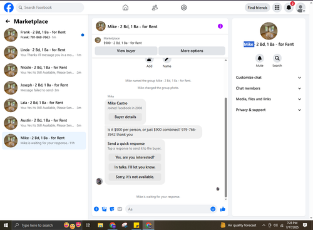Open the $900 Marketplace listing link
Screen dimensions: 313x230
pos(123,43)
